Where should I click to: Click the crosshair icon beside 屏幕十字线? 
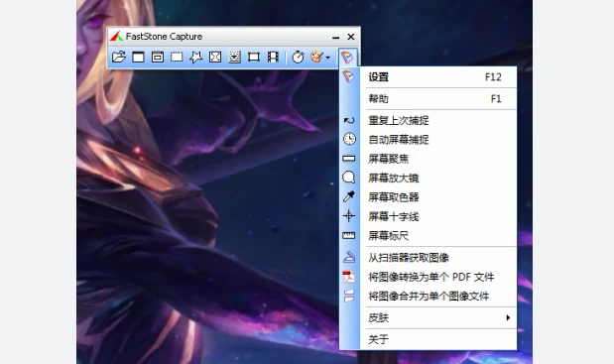click(349, 215)
